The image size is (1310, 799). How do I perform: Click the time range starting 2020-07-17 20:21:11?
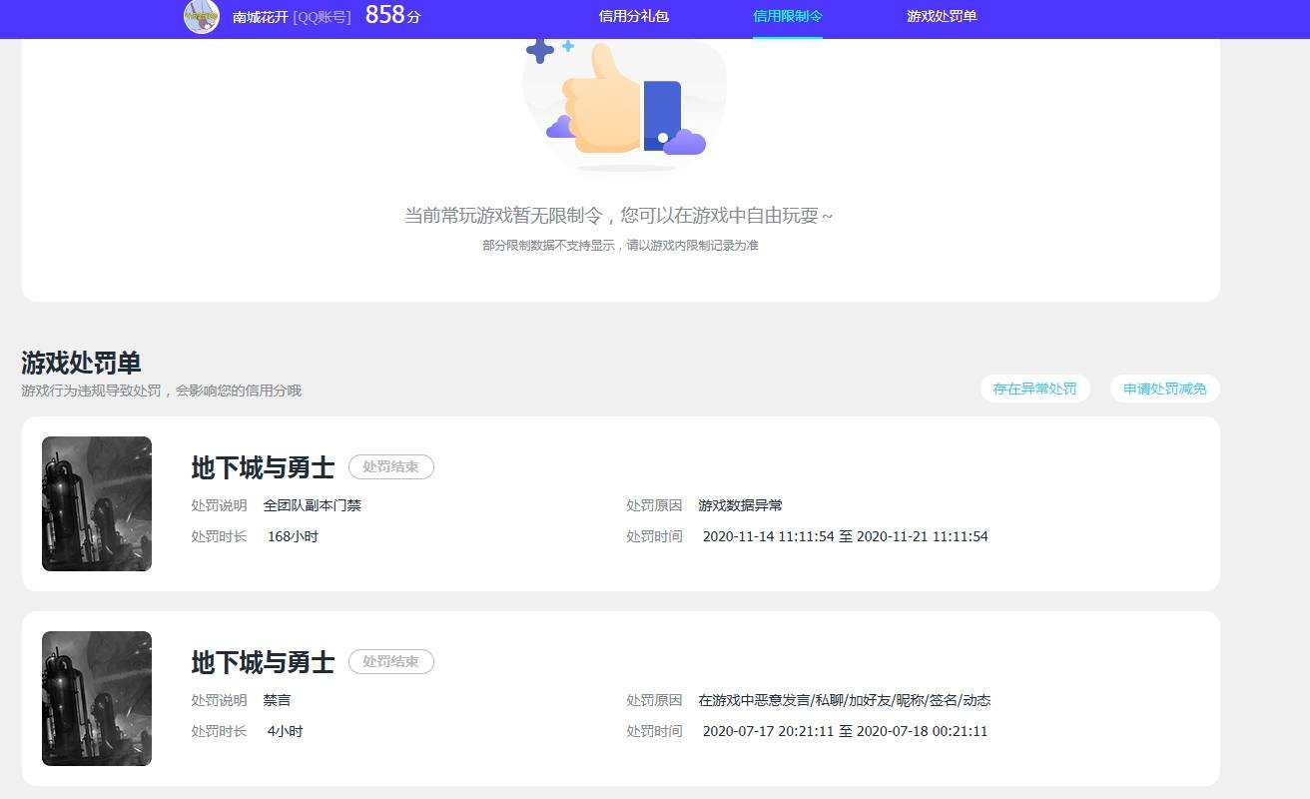(x=846, y=731)
